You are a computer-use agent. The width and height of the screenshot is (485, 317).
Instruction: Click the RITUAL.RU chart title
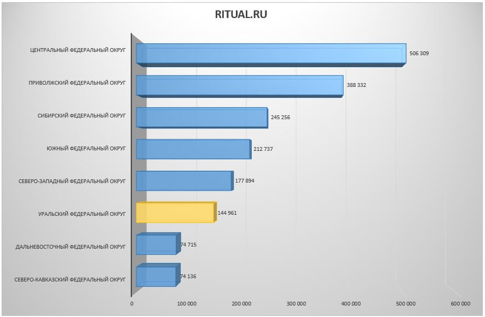click(241, 14)
